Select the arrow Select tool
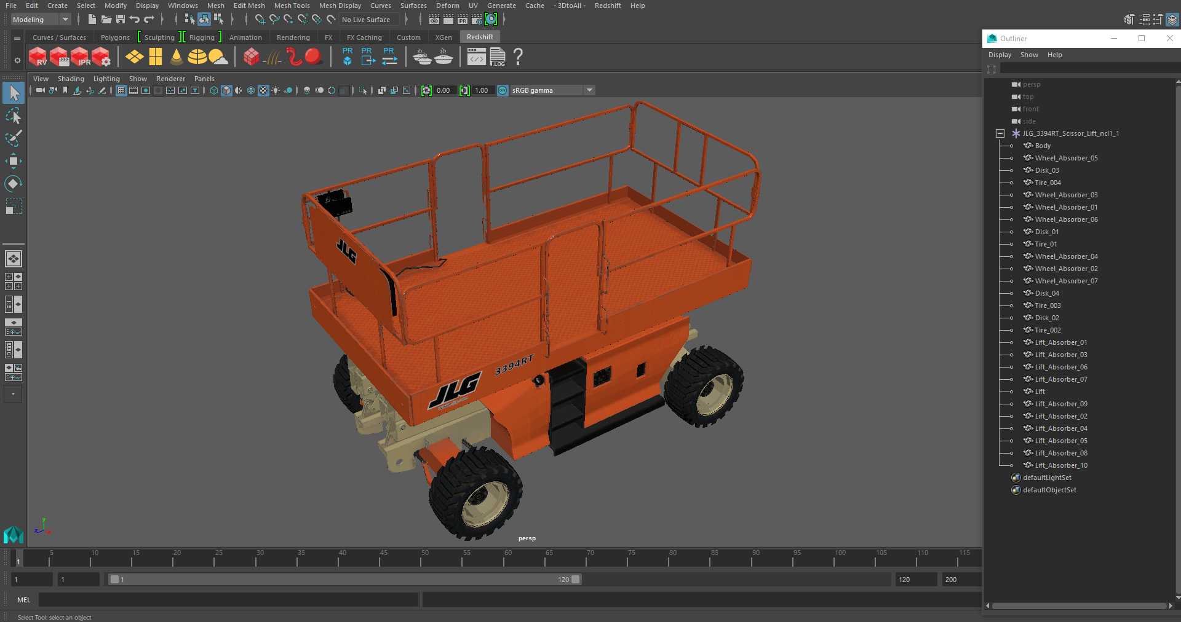Image resolution: width=1181 pixels, height=622 pixels. coord(14,93)
